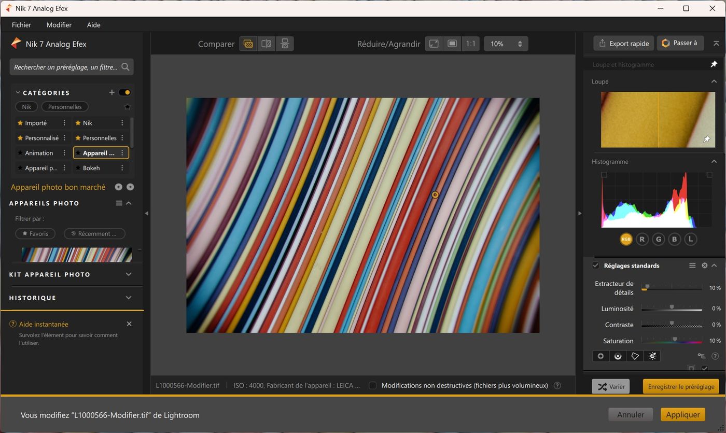Open the Modifier menu
The height and width of the screenshot is (433, 726).
[59, 25]
